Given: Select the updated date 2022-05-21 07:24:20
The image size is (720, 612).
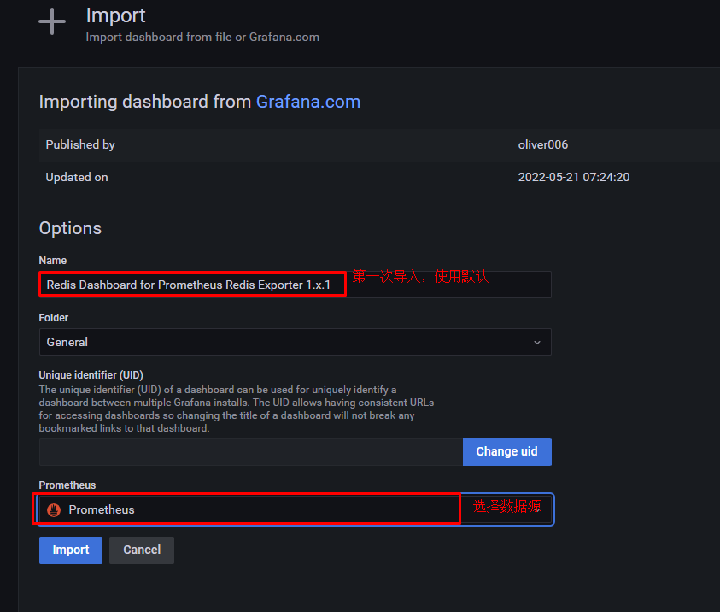Looking at the screenshot, I should (574, 177).
